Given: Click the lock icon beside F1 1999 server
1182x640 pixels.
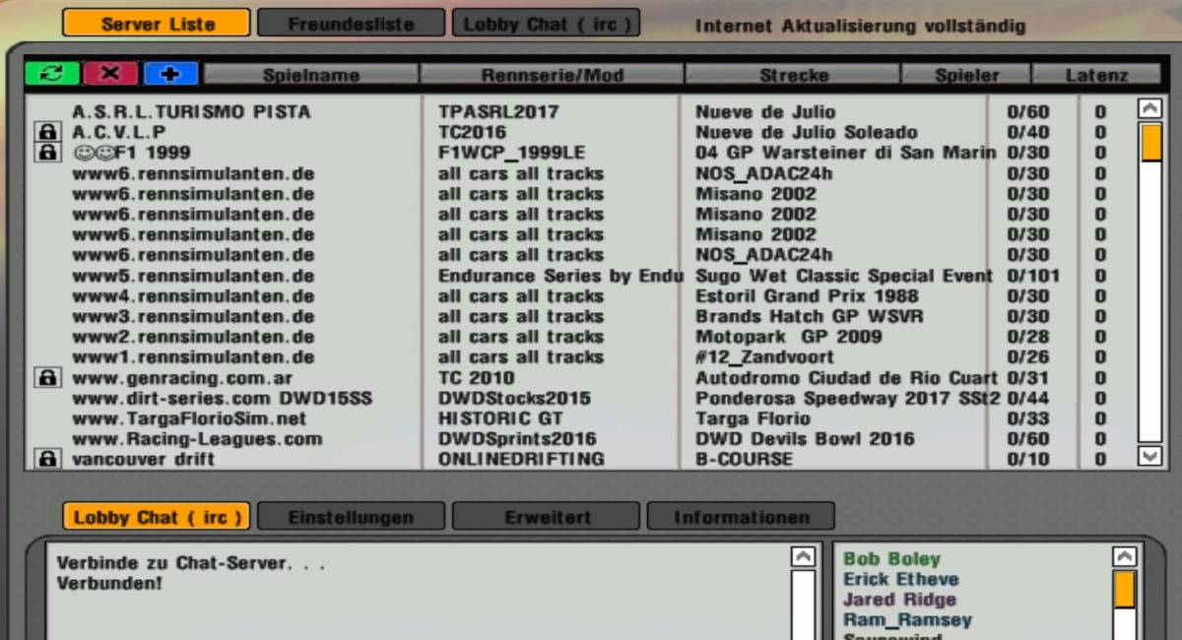Looking at the screenshot, I should coord(46,153).
